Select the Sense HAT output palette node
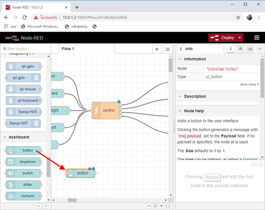 (x=23, y=123)
